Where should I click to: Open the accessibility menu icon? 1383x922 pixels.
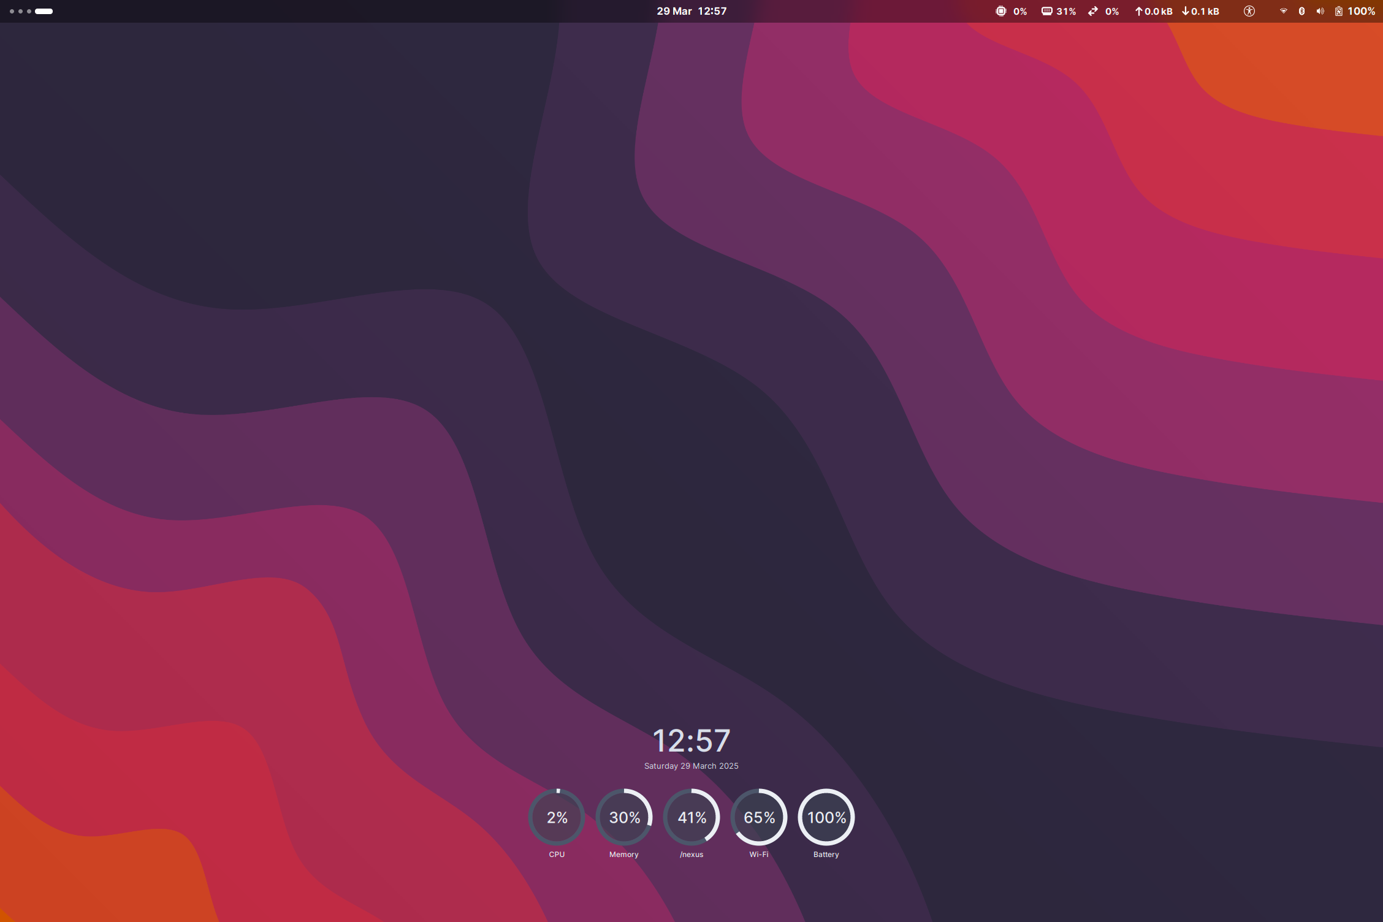tap(1249, 11)
